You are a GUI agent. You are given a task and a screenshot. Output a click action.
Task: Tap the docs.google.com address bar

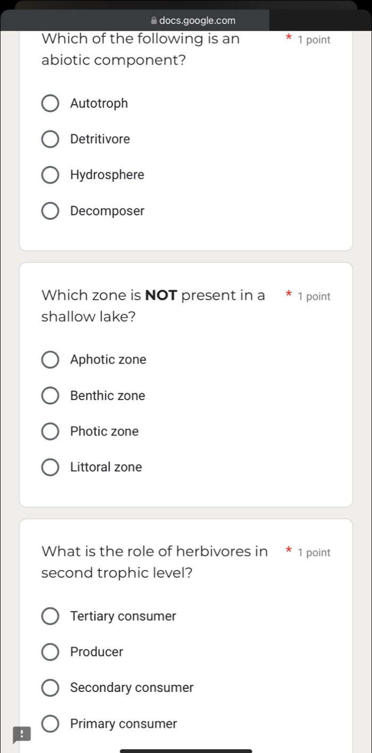click(198, 21)
